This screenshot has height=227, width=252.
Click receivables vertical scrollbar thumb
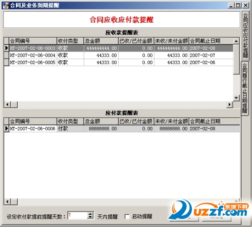(x=236, y=59)
